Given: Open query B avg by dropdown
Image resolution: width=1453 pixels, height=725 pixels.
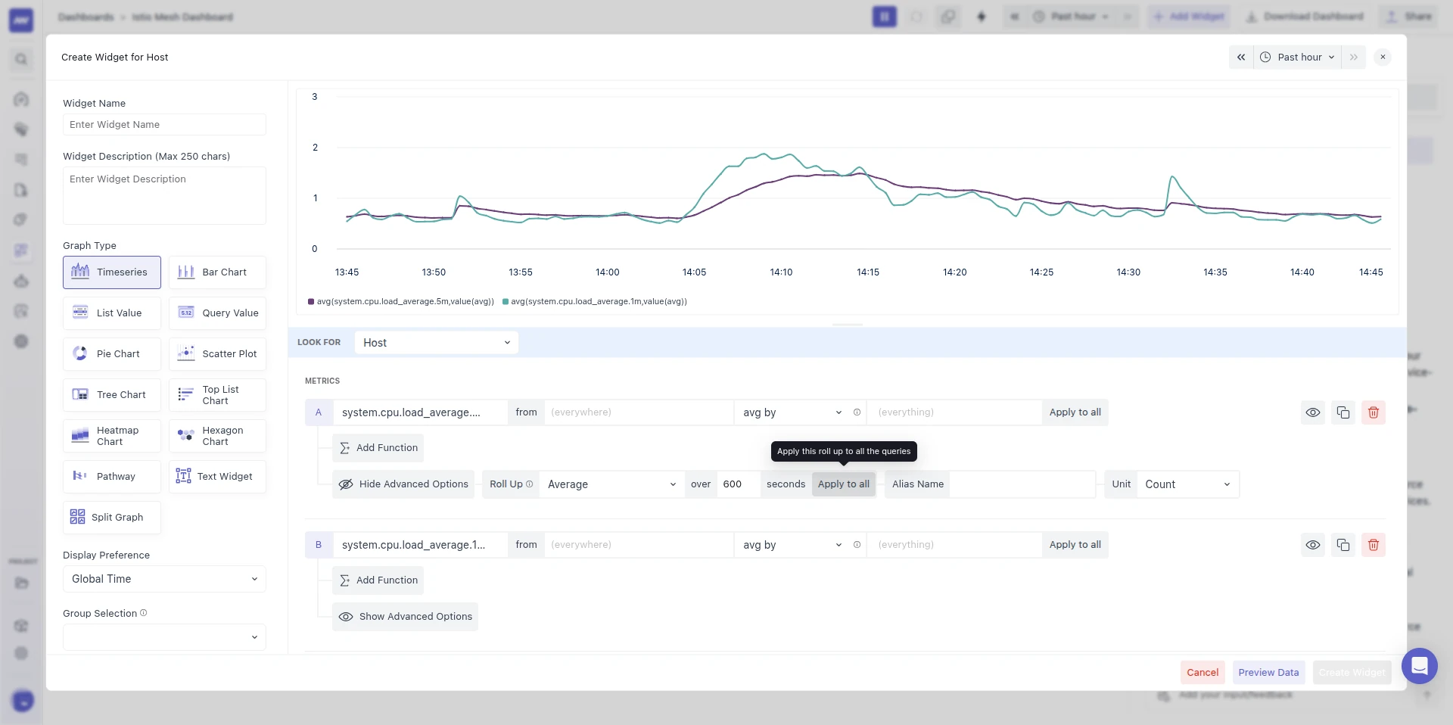Looking at the screenshot, I should pos(792,545).
